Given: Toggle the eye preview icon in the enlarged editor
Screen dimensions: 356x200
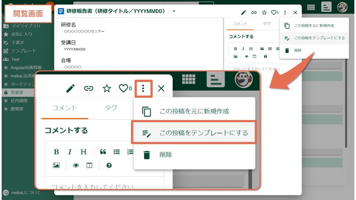Looking at the screenshot, I should pyautogui.click(x=76, y=165).
